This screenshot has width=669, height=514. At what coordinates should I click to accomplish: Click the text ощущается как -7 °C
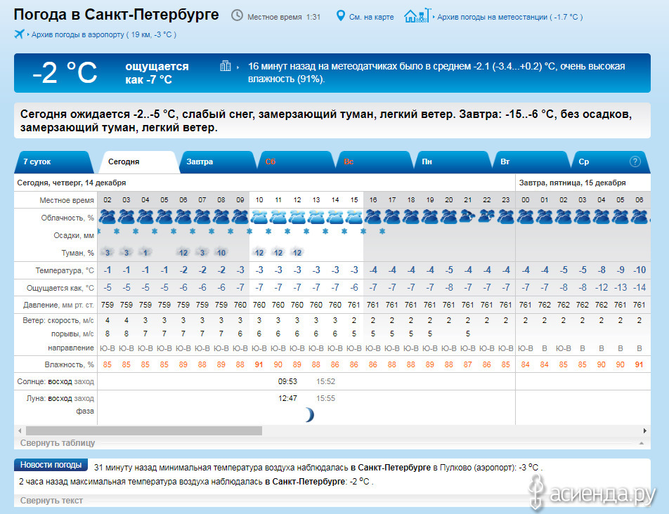point(157,73)
